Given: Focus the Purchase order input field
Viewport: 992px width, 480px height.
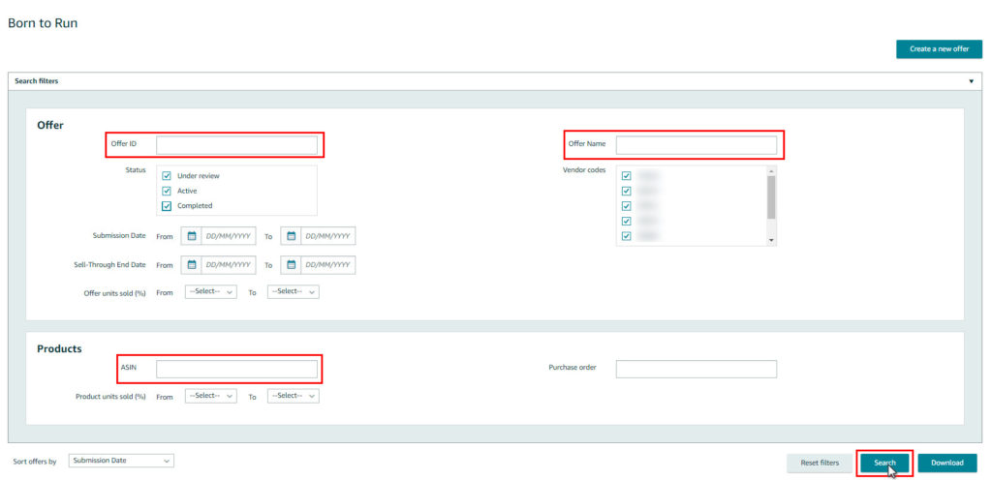Looking at the screenshot, I should point(697,369).
